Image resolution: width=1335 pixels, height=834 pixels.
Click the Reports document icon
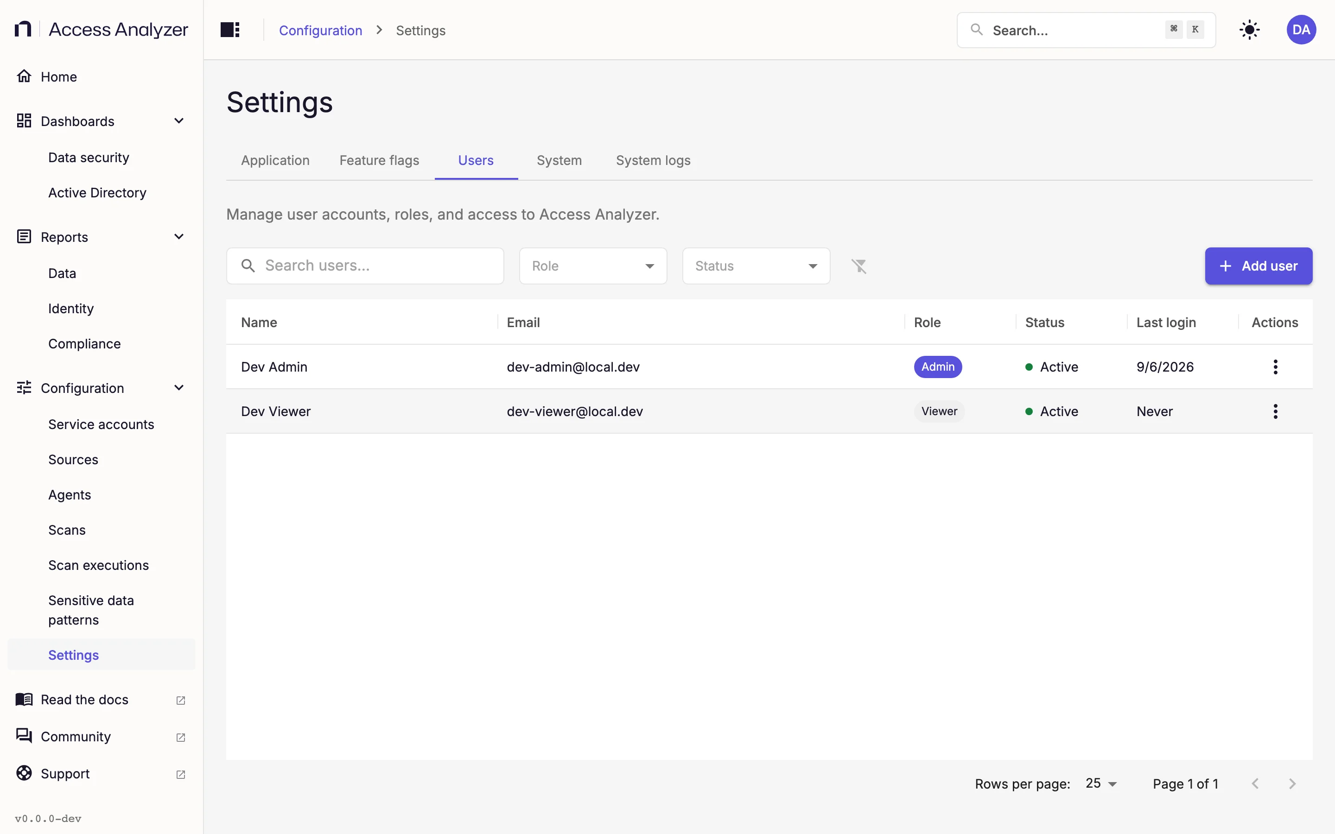tap(24, 237)
